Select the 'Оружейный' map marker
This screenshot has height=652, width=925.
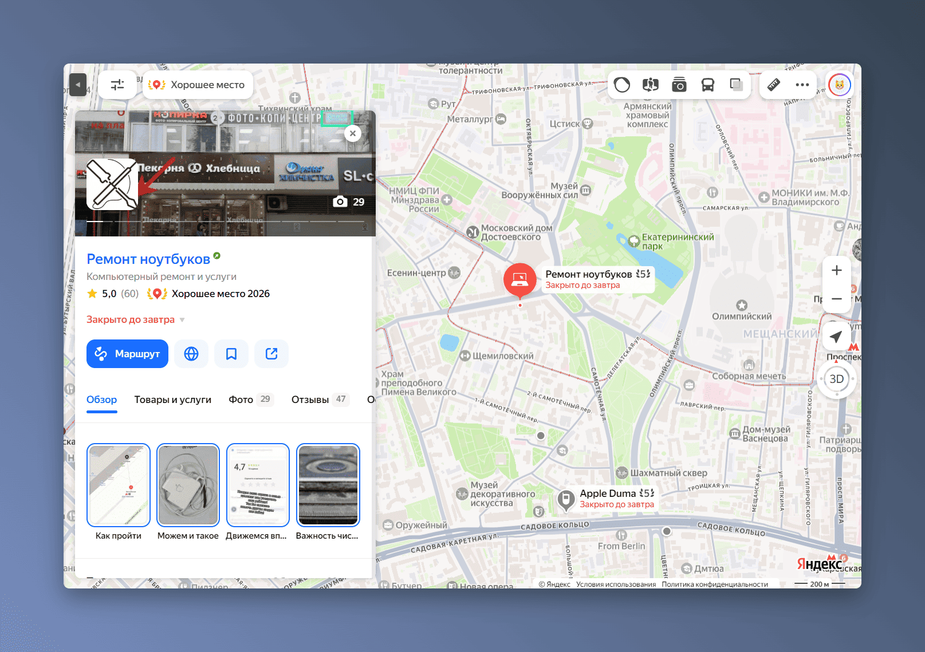[x=388, y=525]
